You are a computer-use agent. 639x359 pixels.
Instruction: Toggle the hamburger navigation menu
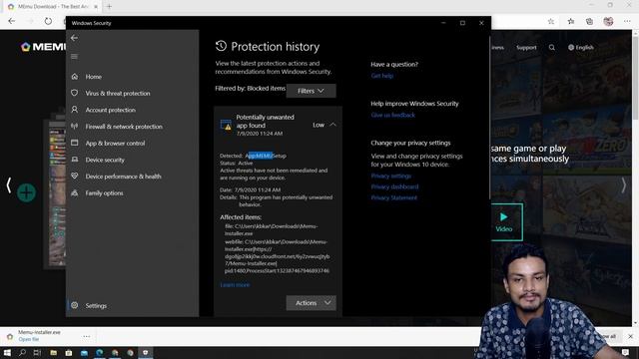tap(74, 57)
